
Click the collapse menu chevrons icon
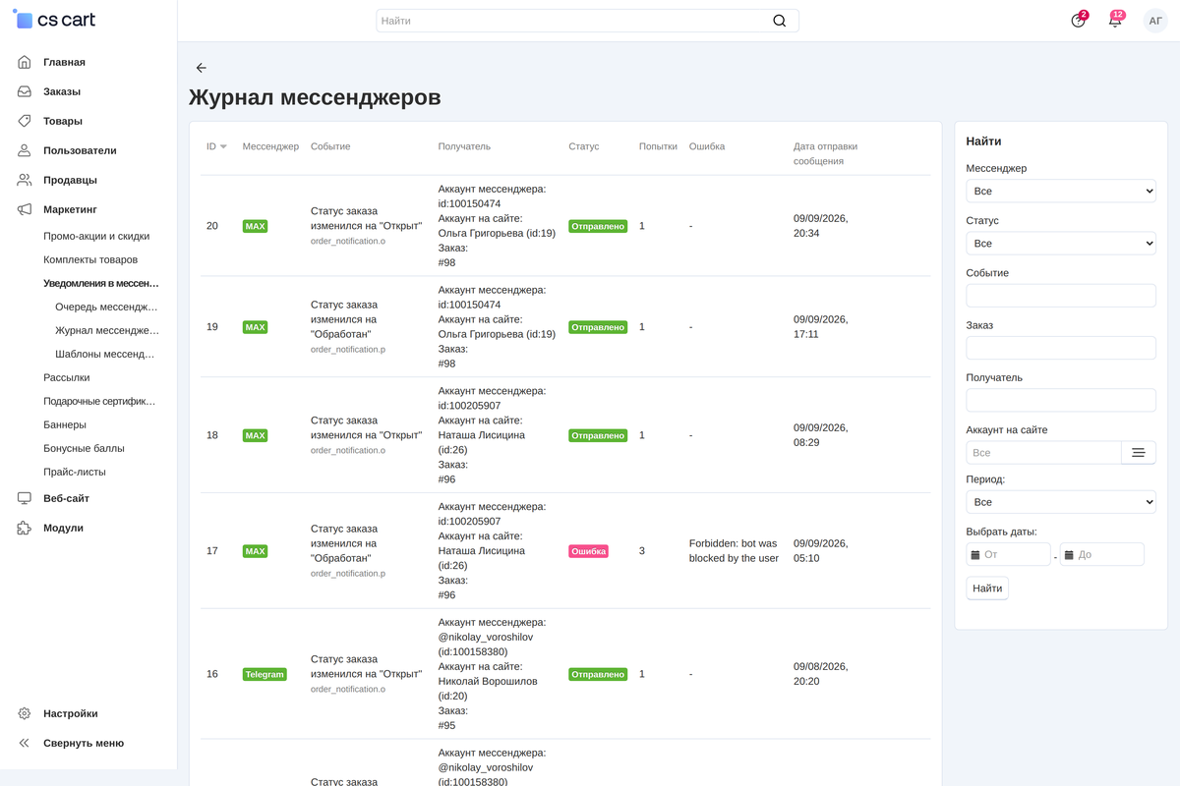coord(25,743)
